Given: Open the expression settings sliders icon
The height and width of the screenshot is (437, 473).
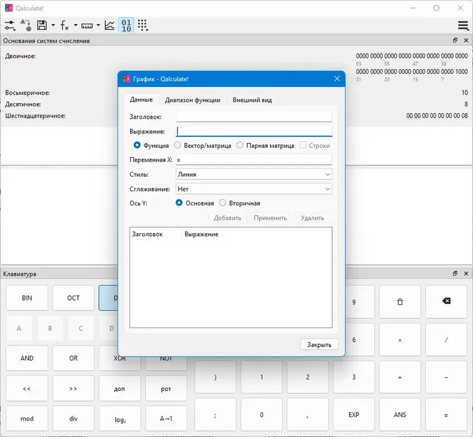Looking at the screenshot, I should tap(10, 25).
